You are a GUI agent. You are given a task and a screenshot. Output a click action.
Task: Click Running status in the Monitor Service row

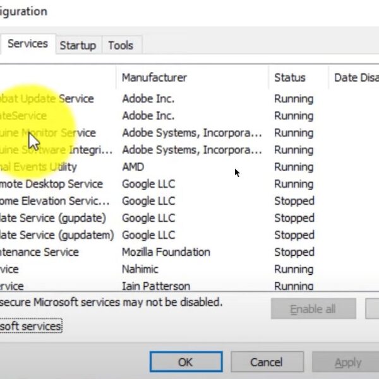(x=294, y=133)
